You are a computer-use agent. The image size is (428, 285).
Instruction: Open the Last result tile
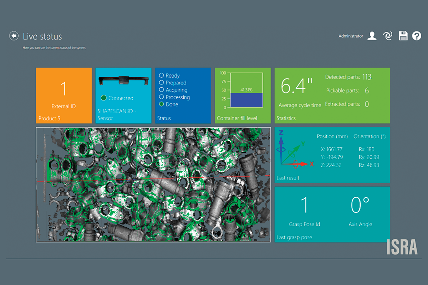pos(332,155)
